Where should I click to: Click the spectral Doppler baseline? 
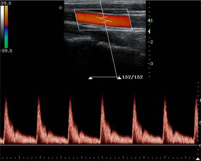[x=99, y=145]
